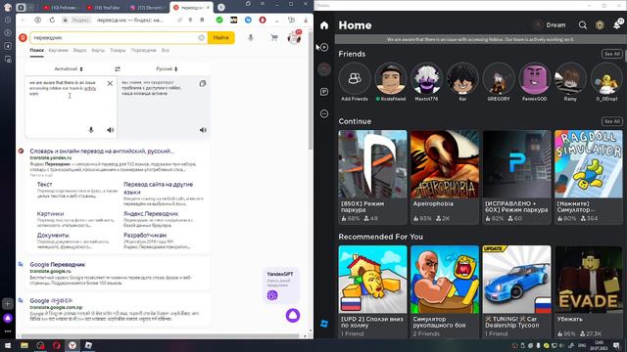Open the Robux coin icon

pos(600,25)
